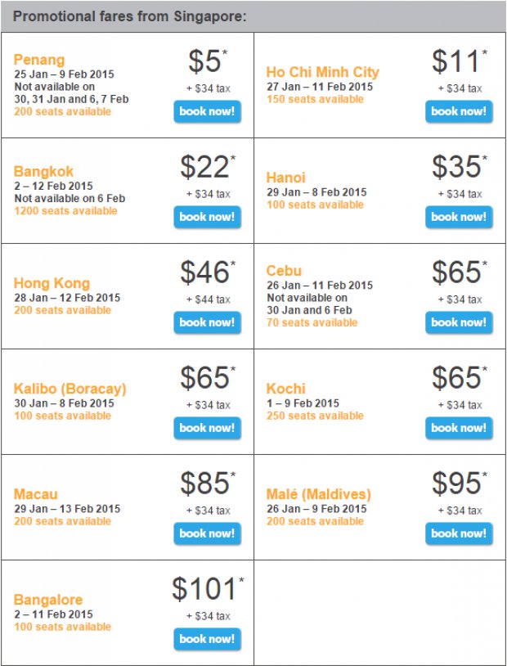This screenshot has width=507, height=666.
Task: Book the Kalibo (Boracay) fare
Action: [x=207, y=428]
